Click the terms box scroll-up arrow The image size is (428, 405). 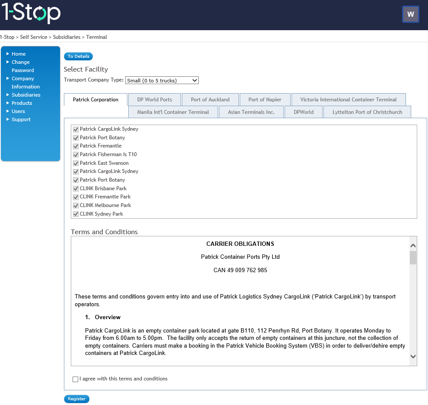coord(413,245)
